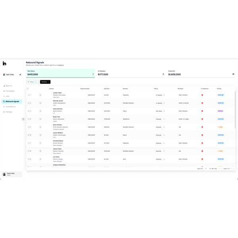Click the app logo at the top left
The height and width of the screenshot is (238, 238).
4,63
